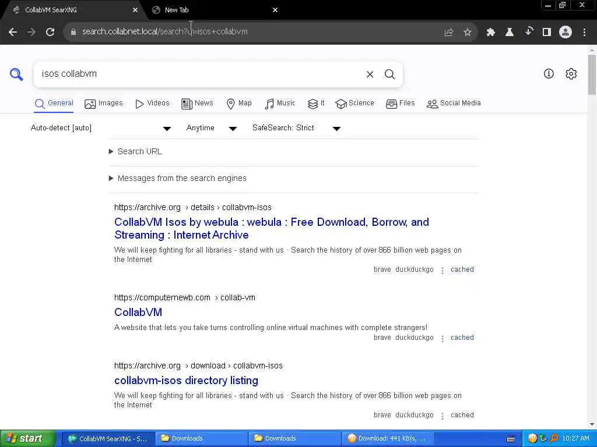Click the update arrow toolbar icon
This screenshot has height=447, width=597.
(528, 31)
